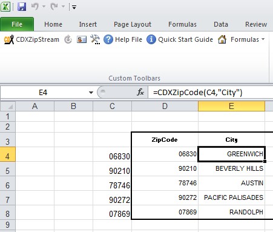Open the Redo history dropdown arrow
273x232 pixels.
click(x=63, y=7)
